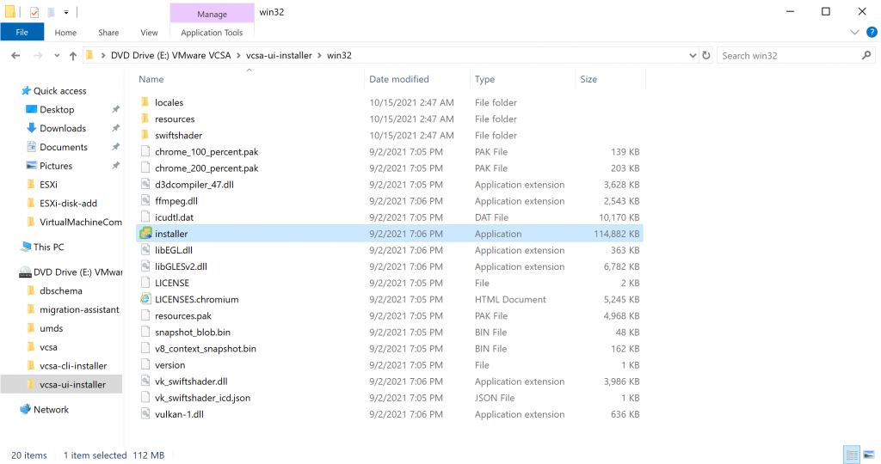Open Desktop in Quick access

50,109
